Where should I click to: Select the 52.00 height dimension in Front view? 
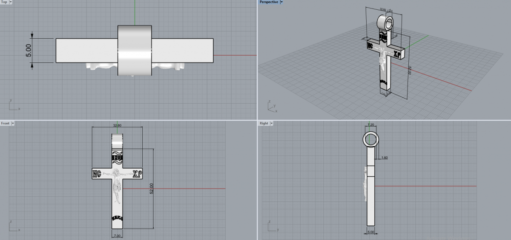coord(152,189)
